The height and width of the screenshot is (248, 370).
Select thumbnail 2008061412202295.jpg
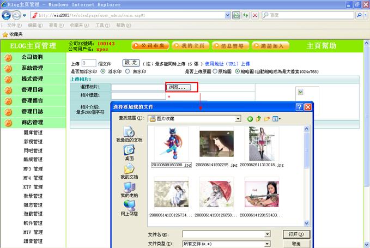coord(216,143)
